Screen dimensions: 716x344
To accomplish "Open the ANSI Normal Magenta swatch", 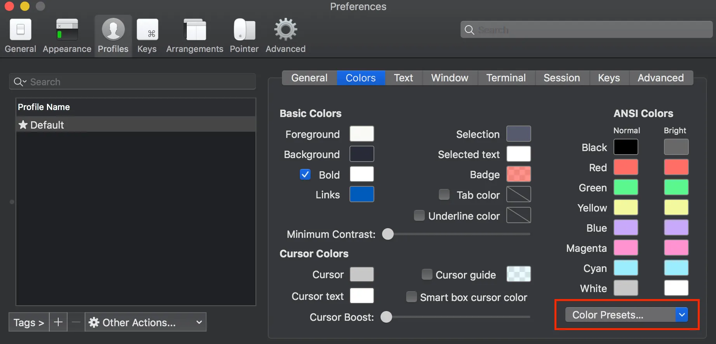I will (x=626, y=248).
